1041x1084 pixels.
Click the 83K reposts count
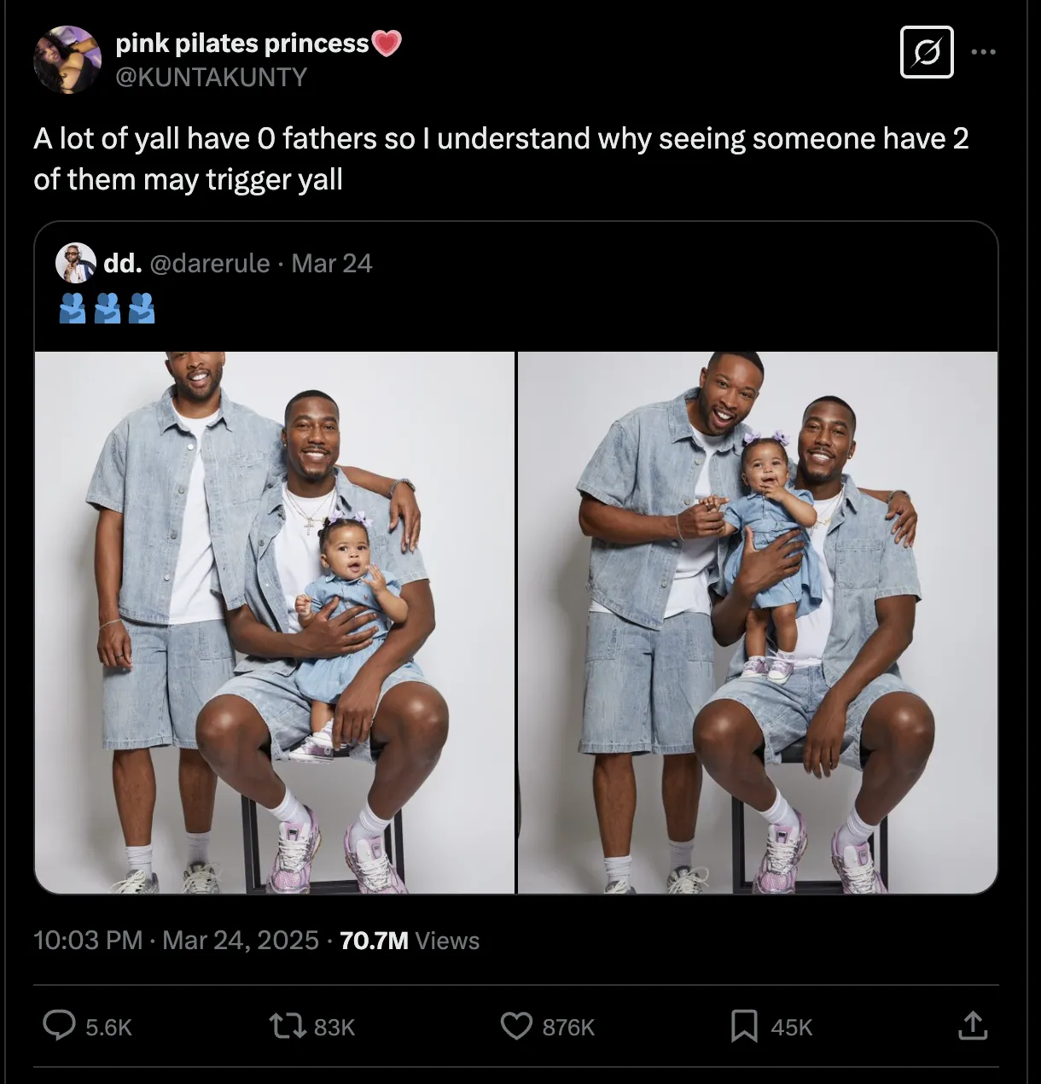tap(334, 1027)
